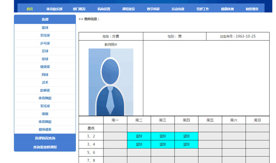The width and height of the screenshot is (276, 163).
Task: Click 篮球 cell for 周四 periods 3、4
Action: 186,144
